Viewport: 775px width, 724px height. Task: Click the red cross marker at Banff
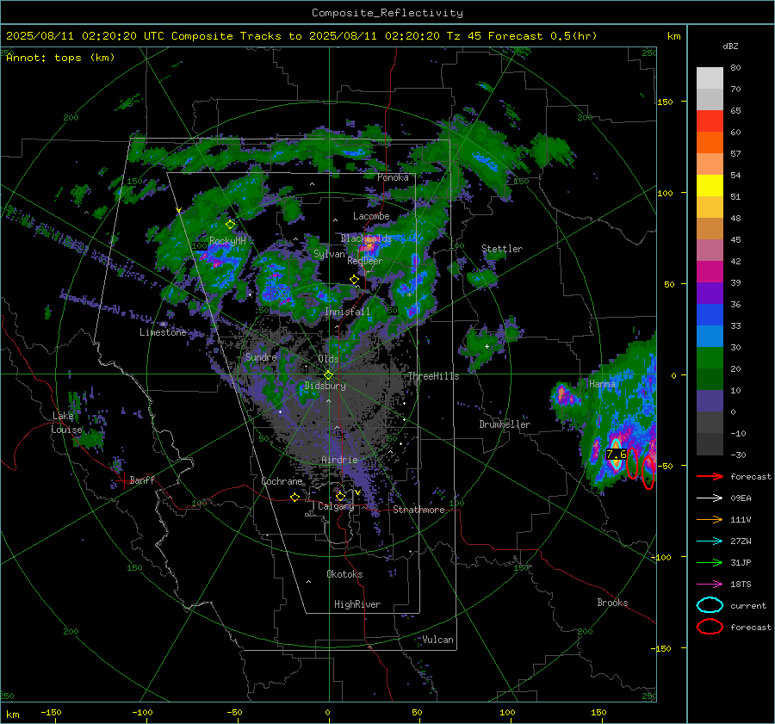coord(122,480)
